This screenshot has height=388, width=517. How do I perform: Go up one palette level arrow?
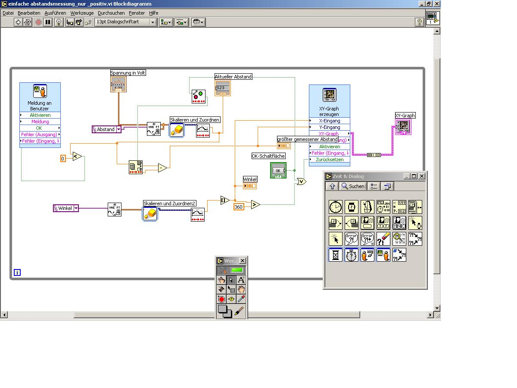click(332, 186)
